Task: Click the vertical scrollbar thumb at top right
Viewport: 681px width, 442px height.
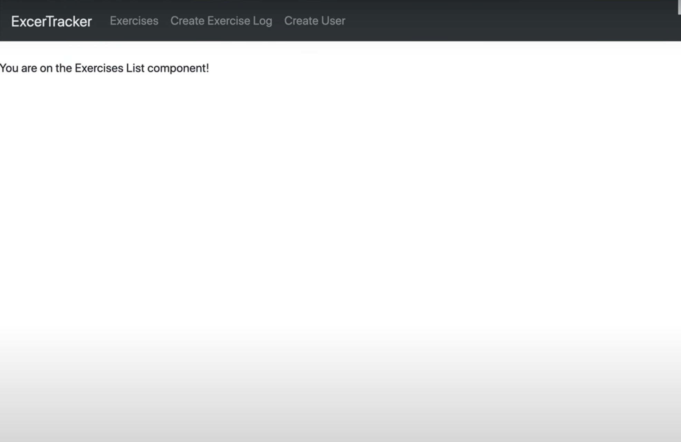Action: pyautogui.click(x=679, y=7)
